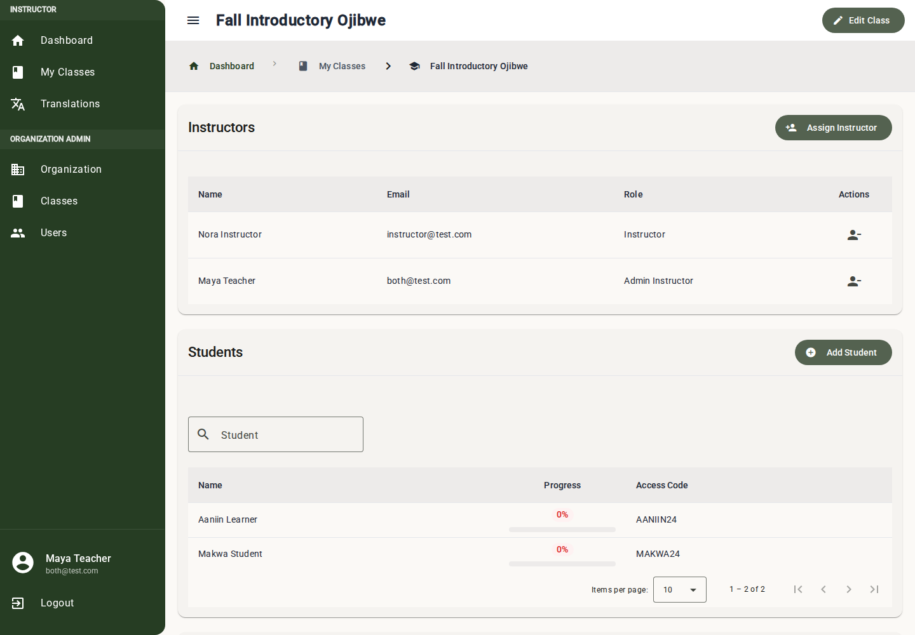The width and height of the screenshot is (915, 635).
Task: Click the My Classes book icon in sidebar
Action: coord(18,72)
